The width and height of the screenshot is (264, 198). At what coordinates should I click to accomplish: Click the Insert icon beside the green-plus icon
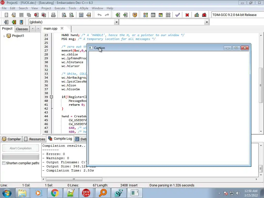pyautogui.click(x=6, y=22)
